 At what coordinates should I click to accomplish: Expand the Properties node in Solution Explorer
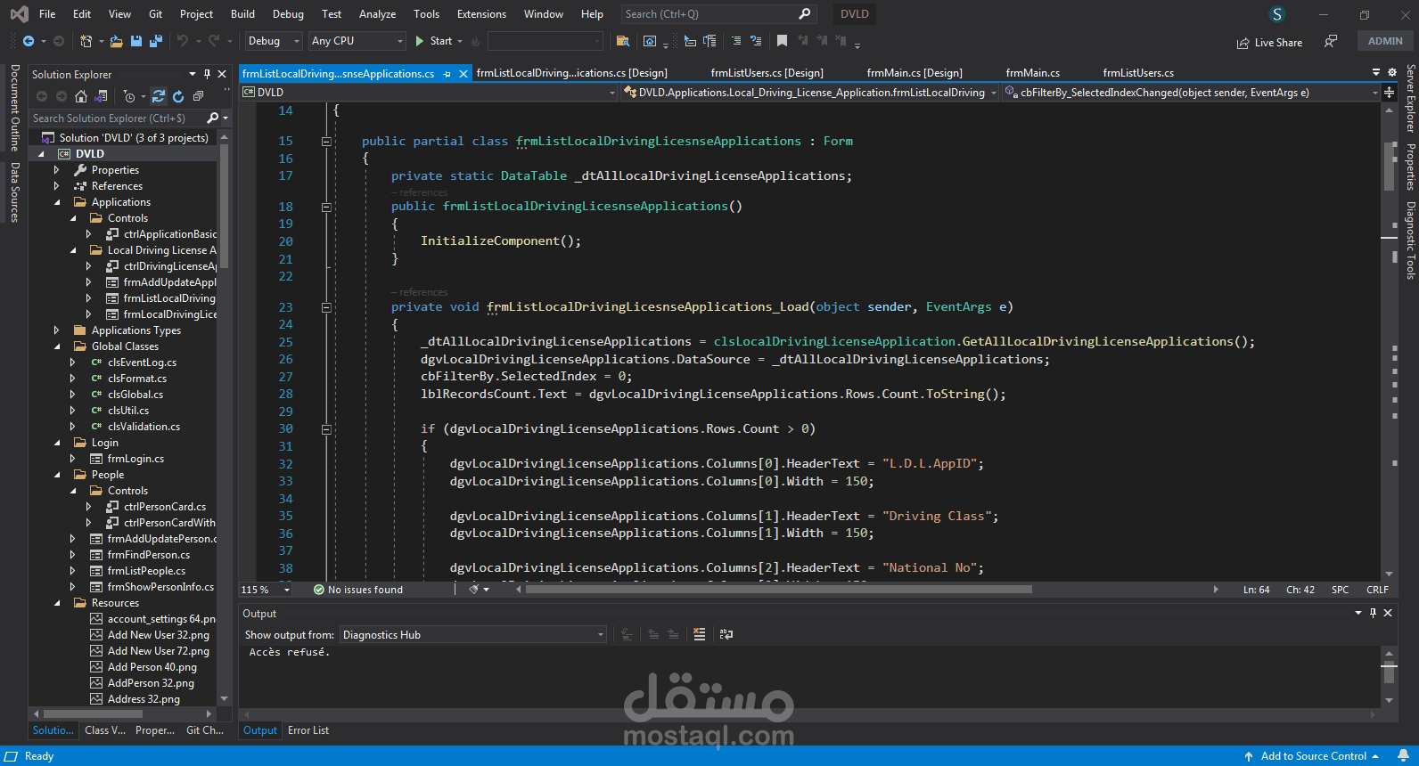(56, 169)
